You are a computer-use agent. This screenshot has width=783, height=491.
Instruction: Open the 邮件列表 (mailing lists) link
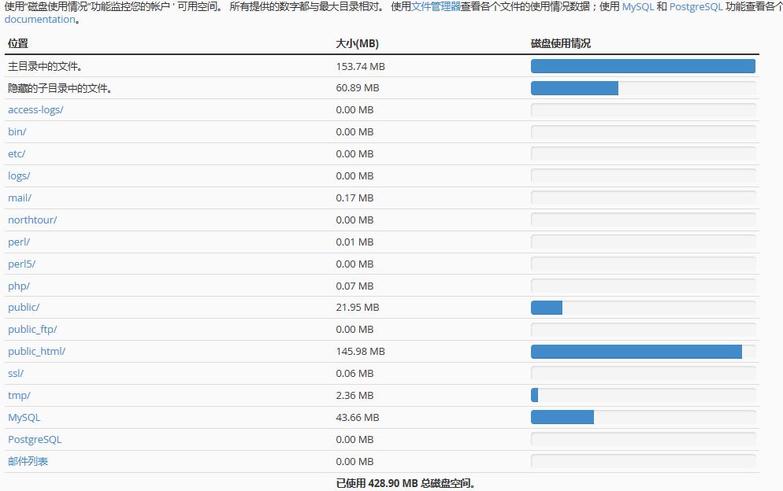click(x=28, y=461)
